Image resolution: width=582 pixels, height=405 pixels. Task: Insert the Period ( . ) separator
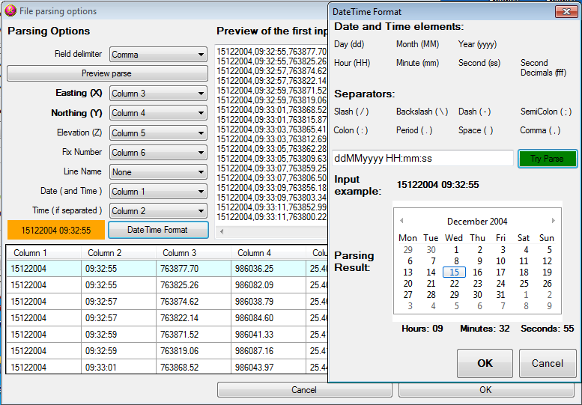414,130
